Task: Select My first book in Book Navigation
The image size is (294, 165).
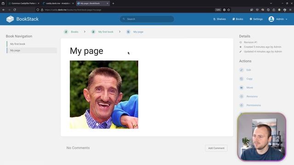Action: coord(32,44)
